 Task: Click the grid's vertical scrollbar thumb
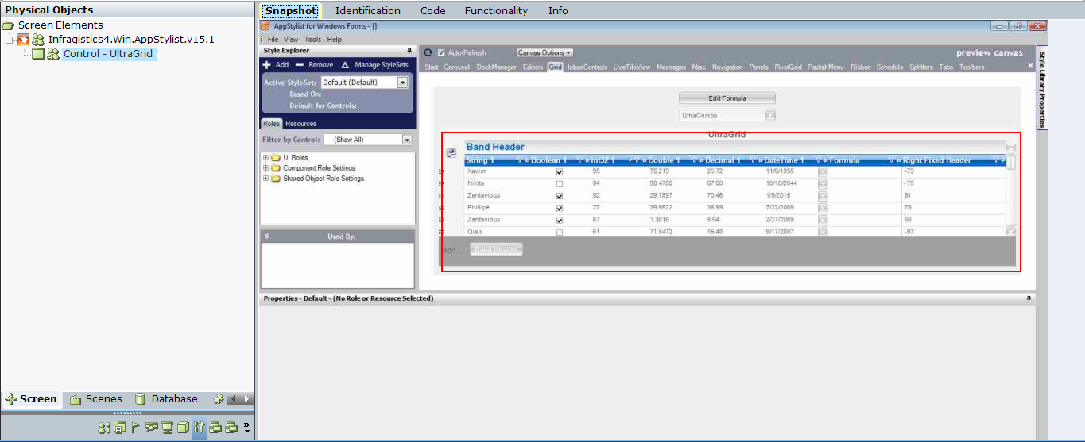1010,163
